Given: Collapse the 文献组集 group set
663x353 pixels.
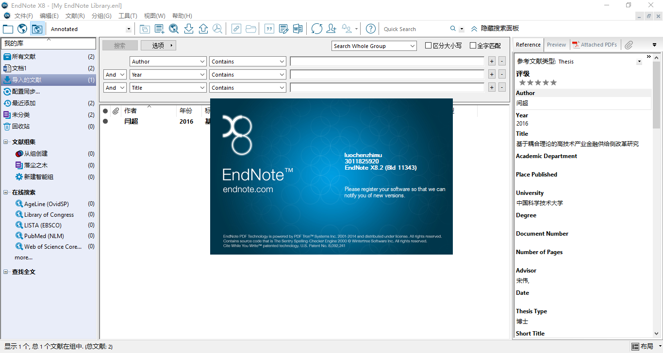Looking at the screenshot, I should [6, 142].
